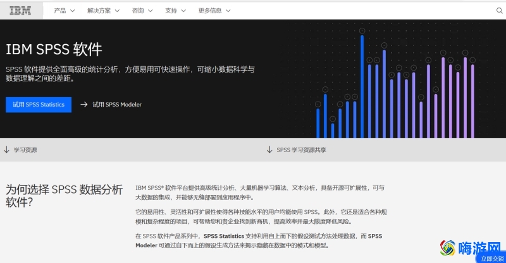Click the 为何选择 SPSS 数据分析软件 heading
Image resolution: width=506 pixels, height=263 pixels.
pyautogui.click(x=65, y=196)
